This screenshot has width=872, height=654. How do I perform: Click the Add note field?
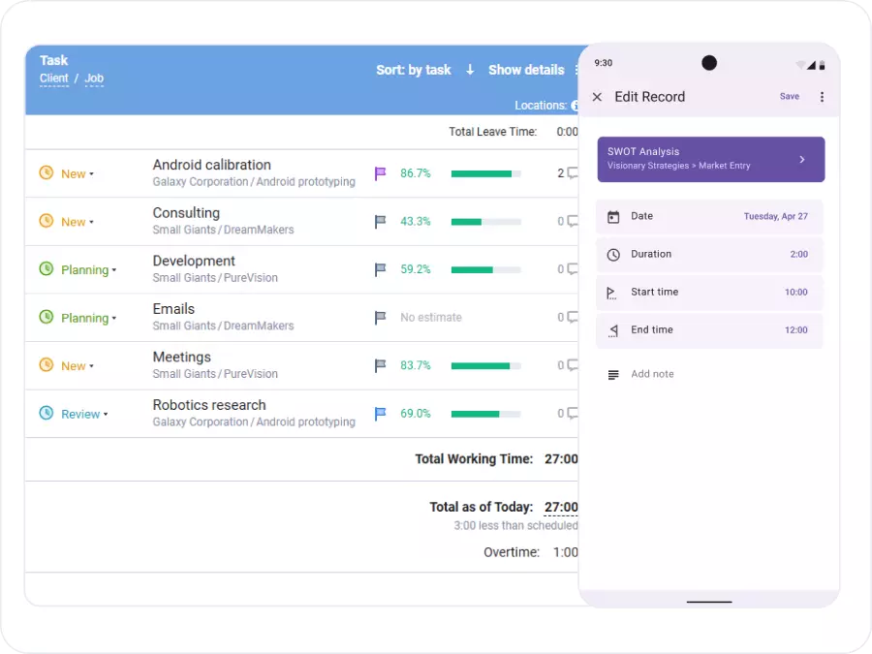coord(652,374)
